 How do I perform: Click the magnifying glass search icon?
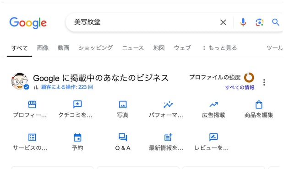point(275,22)
